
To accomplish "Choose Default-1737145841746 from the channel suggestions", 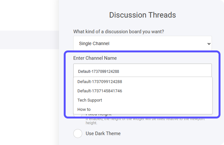I will (100, 91).
